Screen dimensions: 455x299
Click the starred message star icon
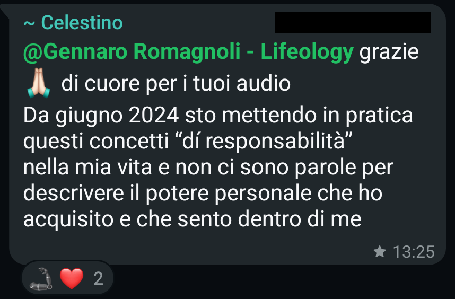(x=380, y=251)
